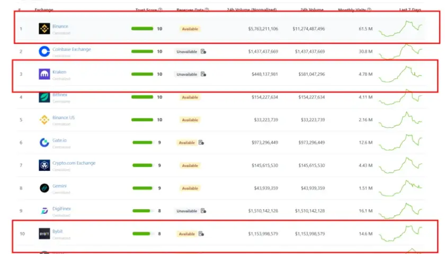The height and width of the screenshot is (254, 445).
Task: Click the Gemini logo
Action: (x=44, y=188)
